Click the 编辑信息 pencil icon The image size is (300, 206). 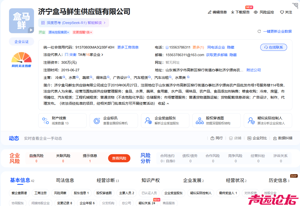click(210, 12)
